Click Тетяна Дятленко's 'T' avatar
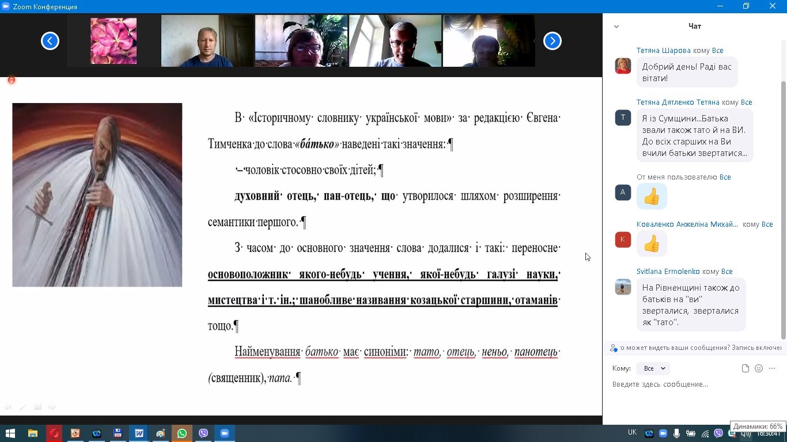 (x=623, y=117)
